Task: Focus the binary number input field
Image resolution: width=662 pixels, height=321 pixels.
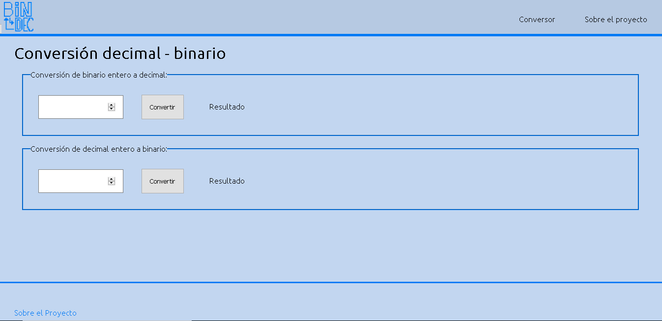Action: (x=73, y=107)
